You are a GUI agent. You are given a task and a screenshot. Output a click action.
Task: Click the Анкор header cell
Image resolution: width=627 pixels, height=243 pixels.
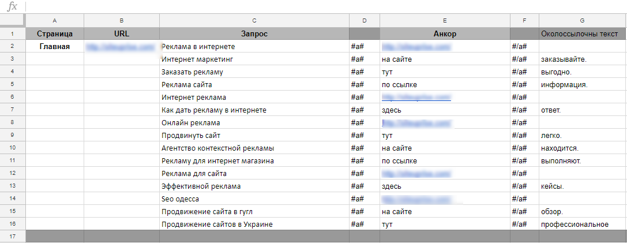[445, 33]
